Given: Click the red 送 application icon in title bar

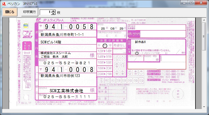Looking at the screenshot, I should pos(4,3).
